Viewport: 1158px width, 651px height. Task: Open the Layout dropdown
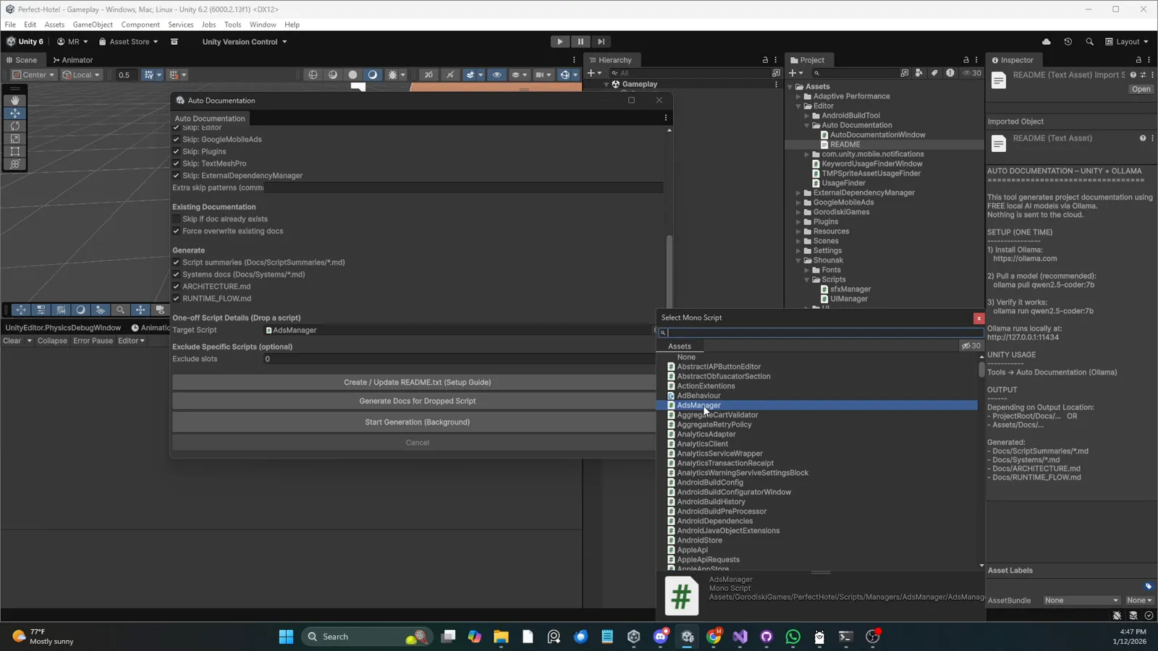(1127, 42)
